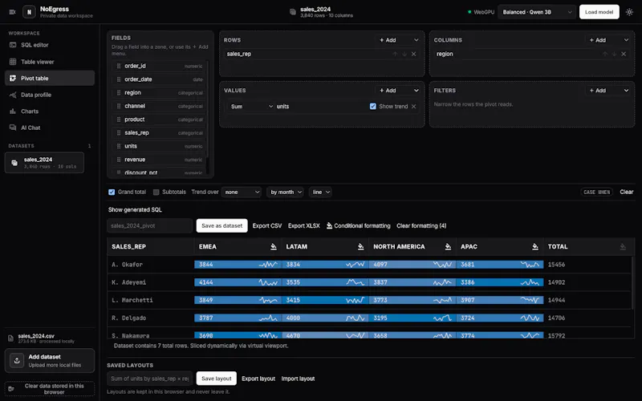This screenshot has height=401, width=642.
Task: Export pivot as CSV
Action: point(267,225)
